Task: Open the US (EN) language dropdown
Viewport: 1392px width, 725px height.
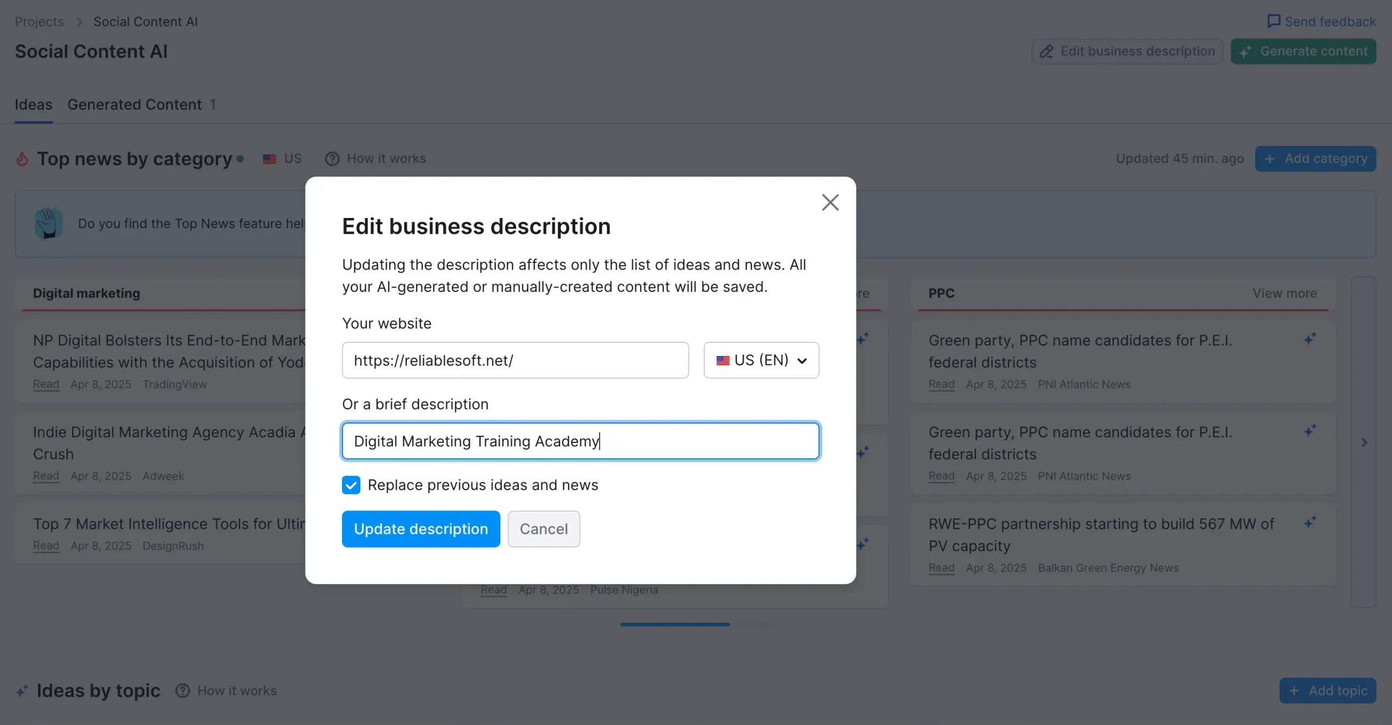Action: pyautogui.click(x=761, y=360)
